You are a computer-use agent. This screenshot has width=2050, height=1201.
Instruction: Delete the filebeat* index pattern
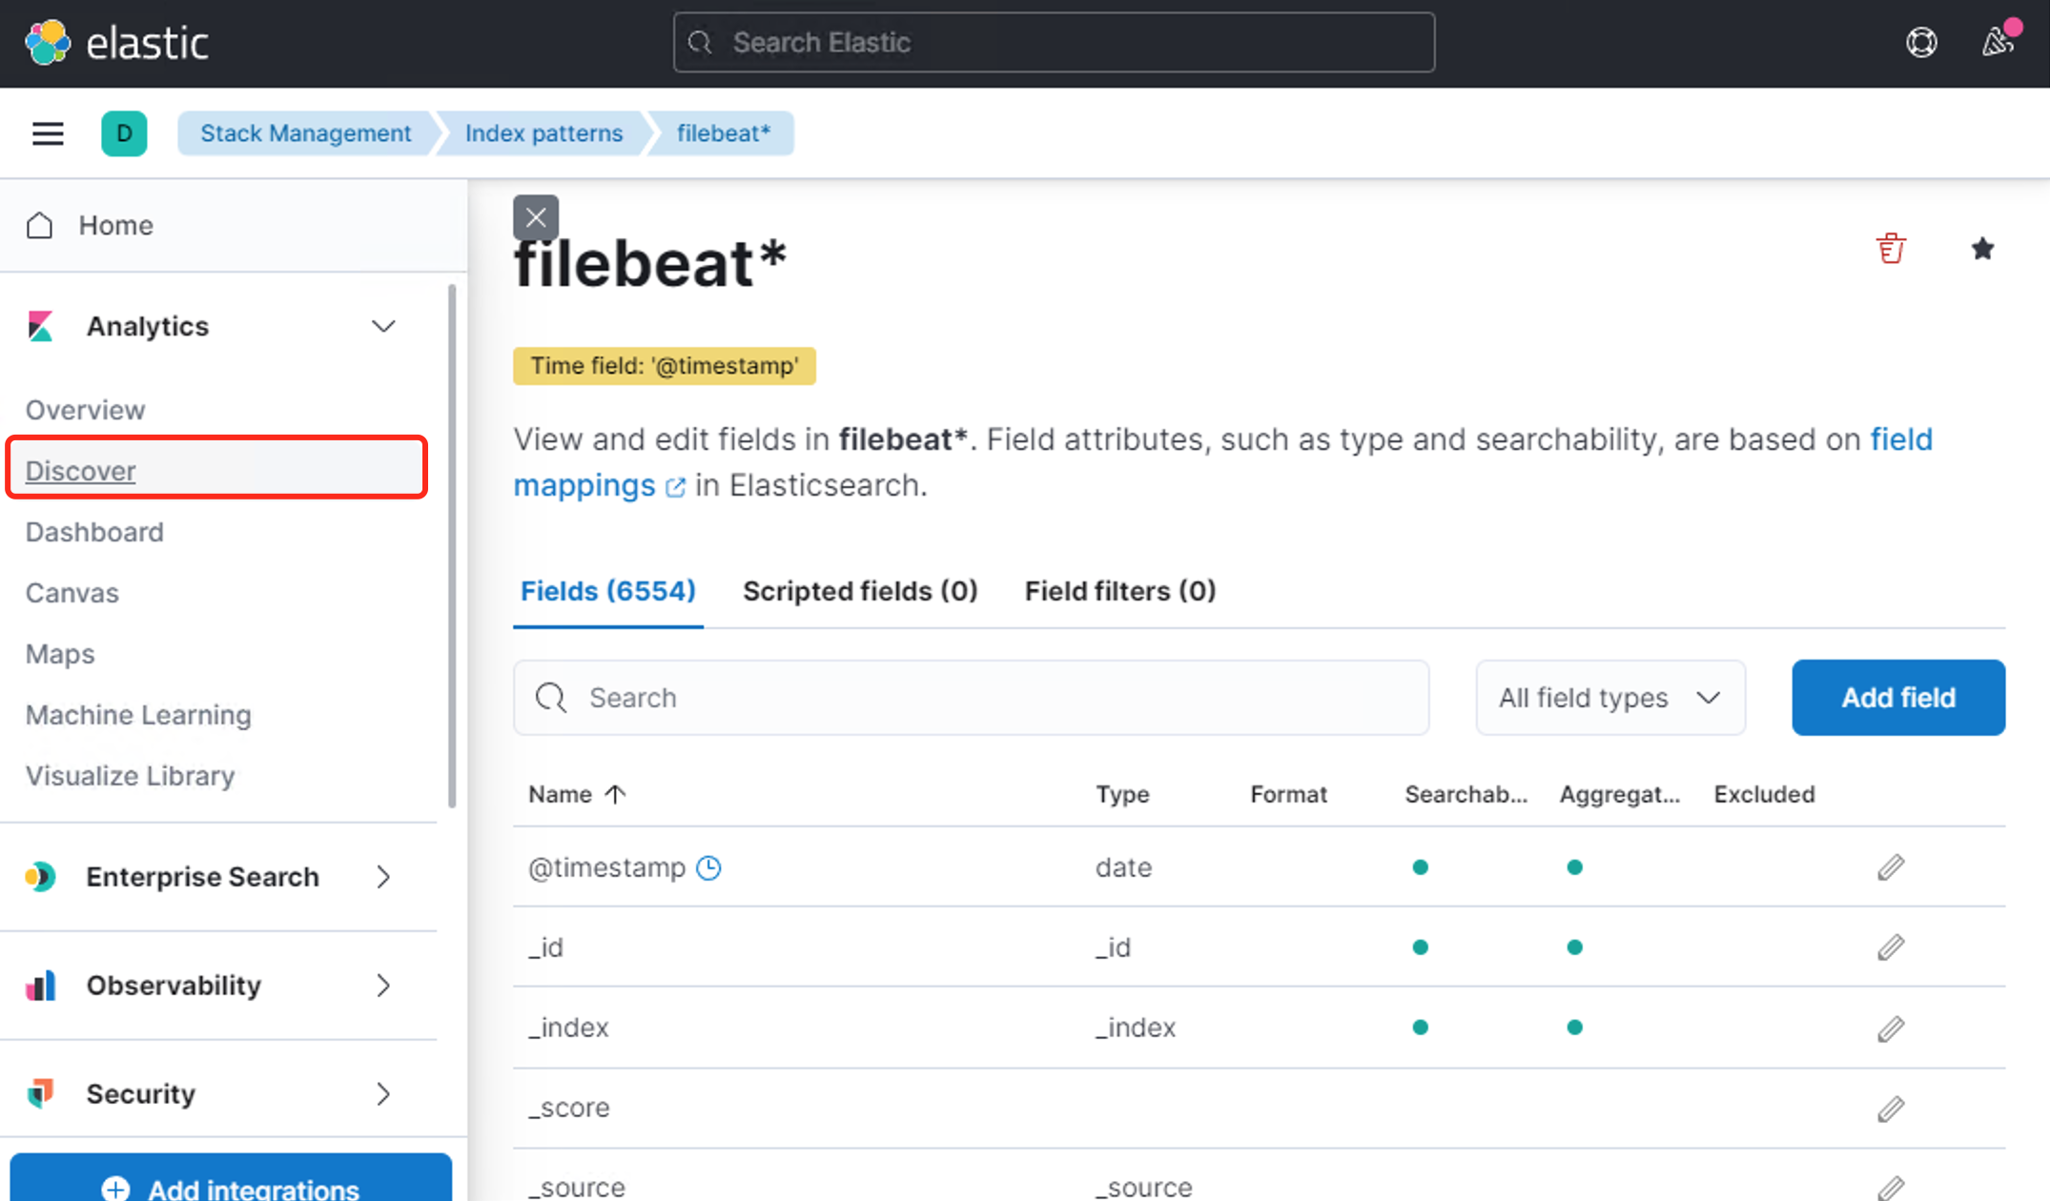click(1891, 249)
